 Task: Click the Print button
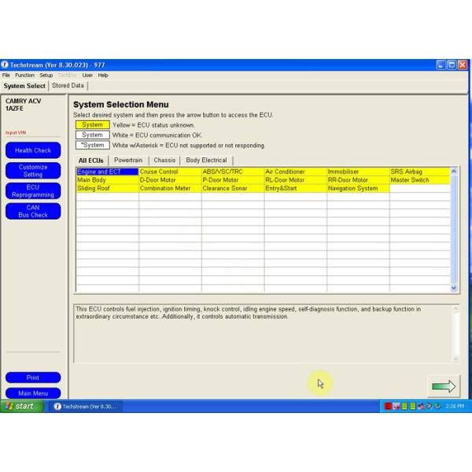[33, 378]
